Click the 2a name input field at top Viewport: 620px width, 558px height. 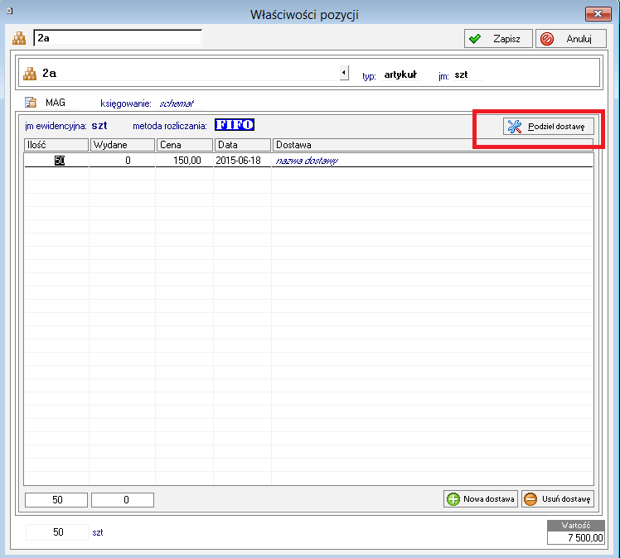tap(117, 38)
